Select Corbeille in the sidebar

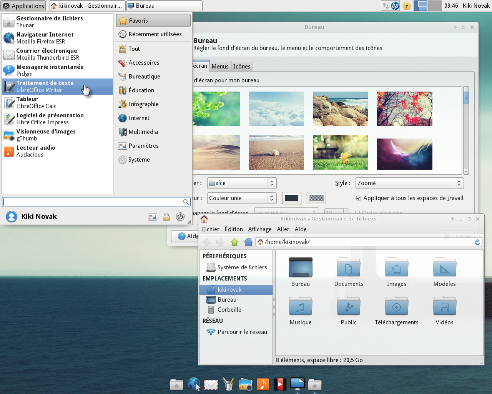[x=236, y=310]
